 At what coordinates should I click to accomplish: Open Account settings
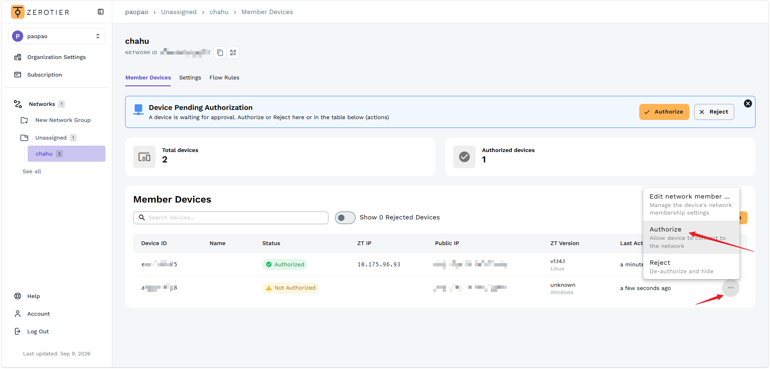(38, 314)
